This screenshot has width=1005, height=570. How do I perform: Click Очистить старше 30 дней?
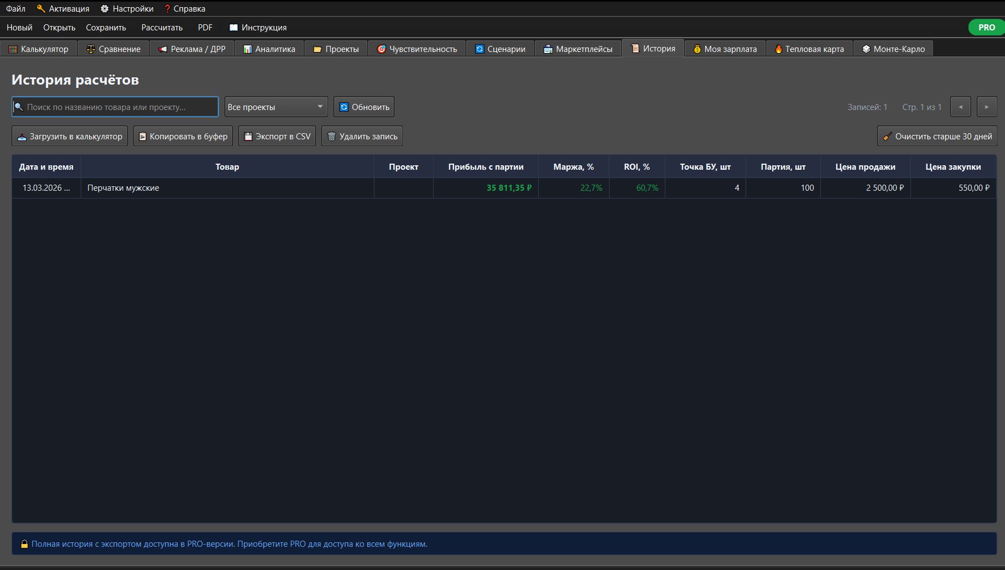(x=937, y=136)
